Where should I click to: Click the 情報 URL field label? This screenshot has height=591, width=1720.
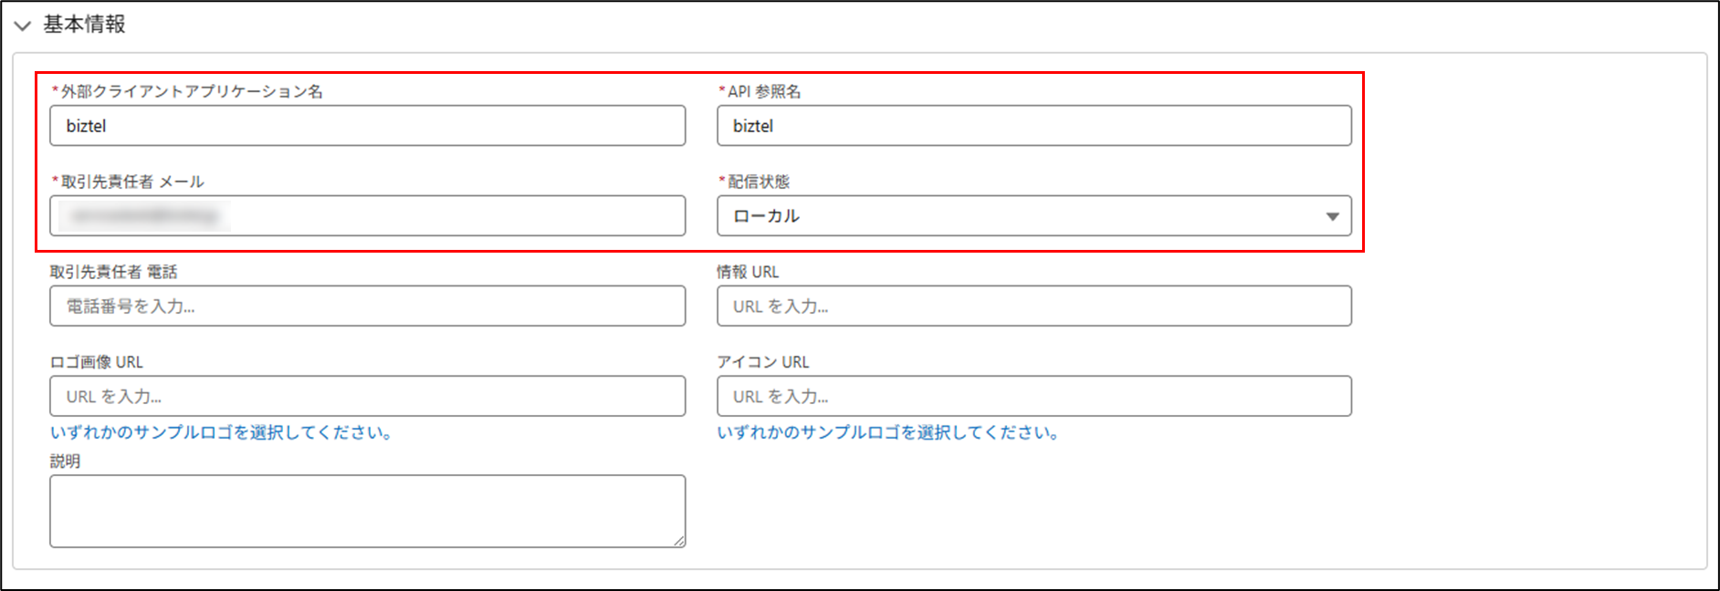click(748, 272)
